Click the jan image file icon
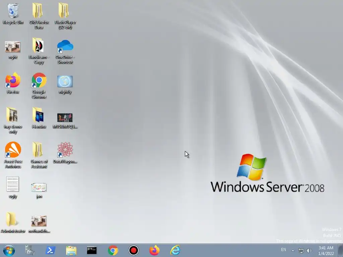343x257 pixels. [x=39, y=190]
